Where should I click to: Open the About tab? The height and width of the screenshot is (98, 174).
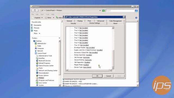(115, 23)
